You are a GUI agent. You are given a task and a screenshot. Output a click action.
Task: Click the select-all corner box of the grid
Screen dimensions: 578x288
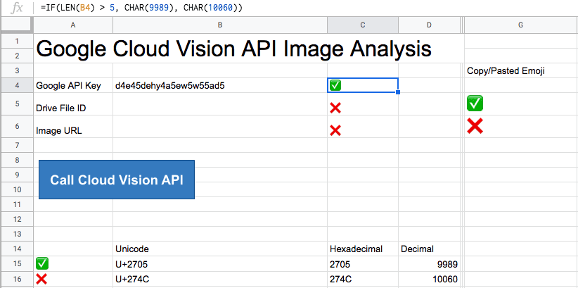click(x=17, y=25)
